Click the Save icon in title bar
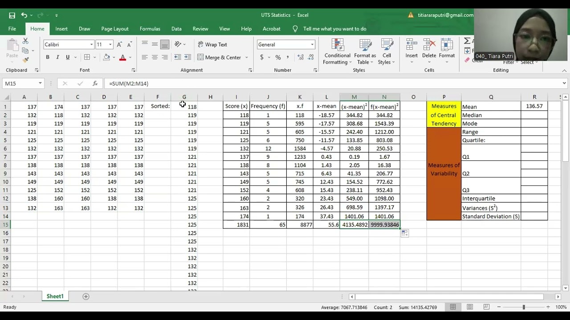Viewport: 570px width, 320px height. pyautogui.click(x=12, y=15)
